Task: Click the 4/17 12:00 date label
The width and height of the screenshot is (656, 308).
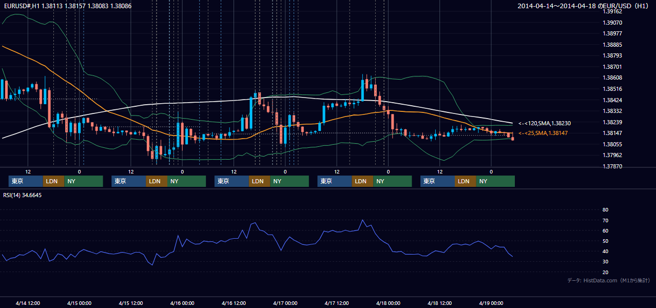Action: (x=337, y=303)
